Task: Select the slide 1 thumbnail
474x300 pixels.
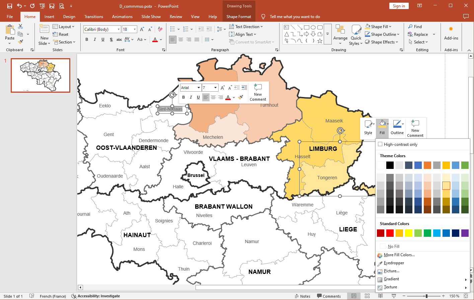Action: coord(40,75)
